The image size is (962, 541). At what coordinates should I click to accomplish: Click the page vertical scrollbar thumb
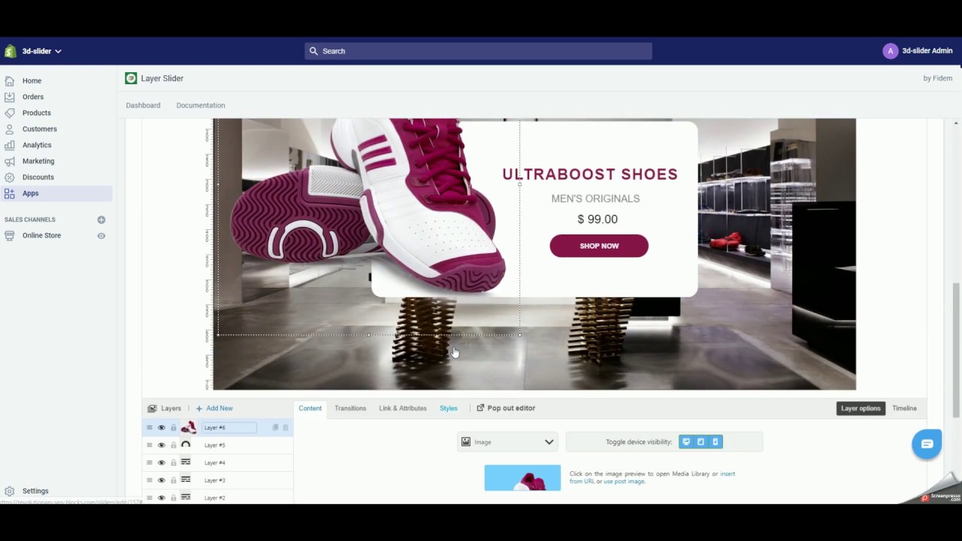tap(956, 349)
